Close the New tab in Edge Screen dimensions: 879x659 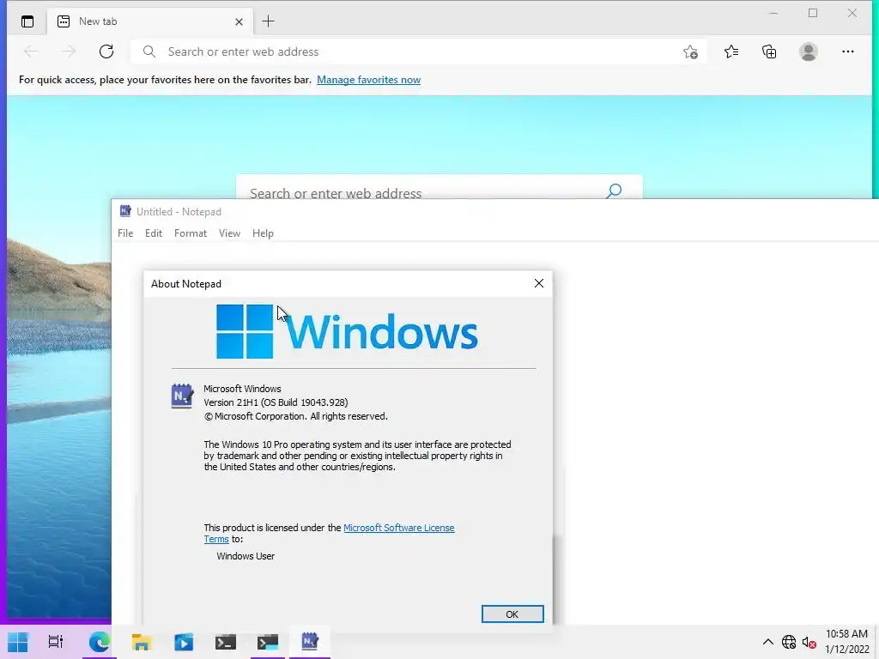[x=239, y=21]
